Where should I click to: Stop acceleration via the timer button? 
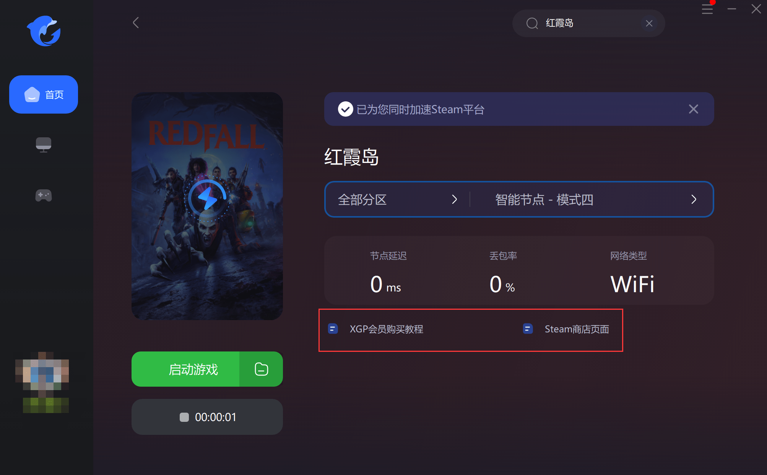pyautogui.click(x=207, y=417)
